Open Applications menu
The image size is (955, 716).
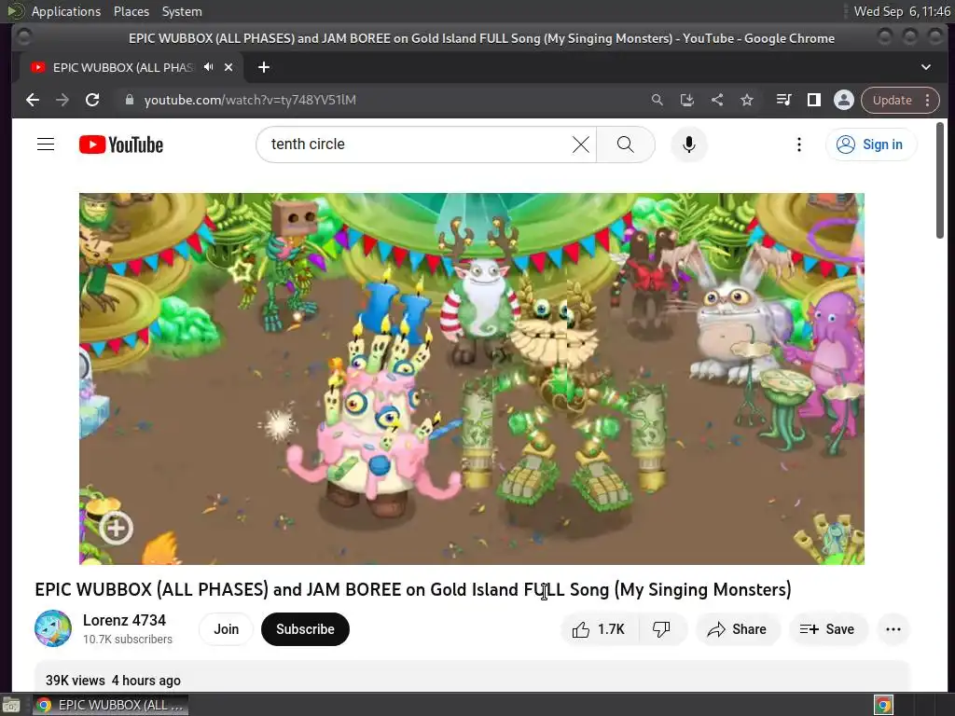66,11
